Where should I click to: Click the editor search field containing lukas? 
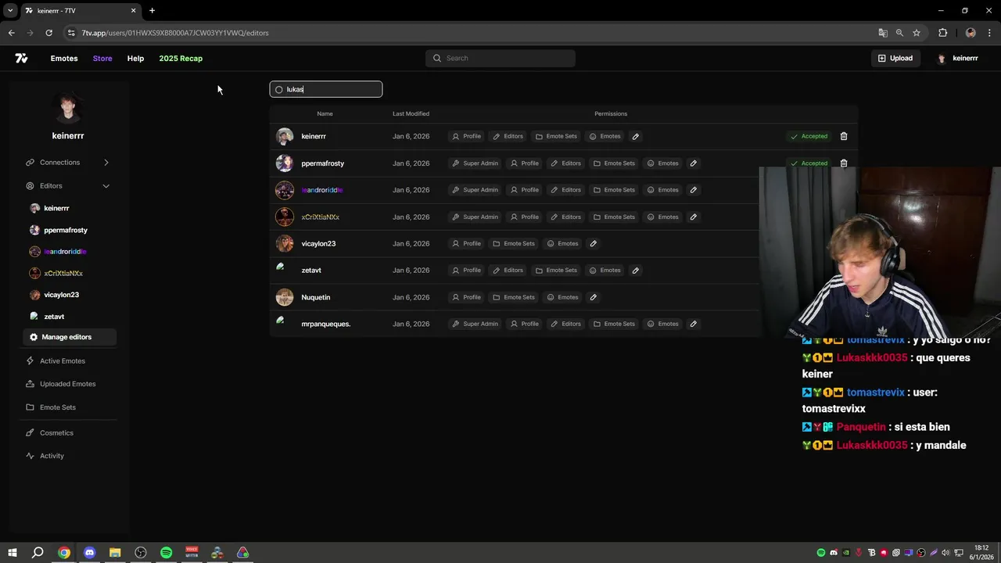point(326,89)
